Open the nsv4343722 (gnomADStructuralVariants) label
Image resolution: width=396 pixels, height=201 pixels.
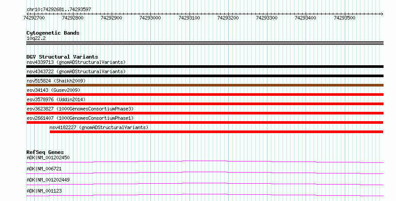click(x=76, y=71)
